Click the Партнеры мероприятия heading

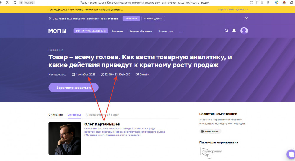[219, 142]
